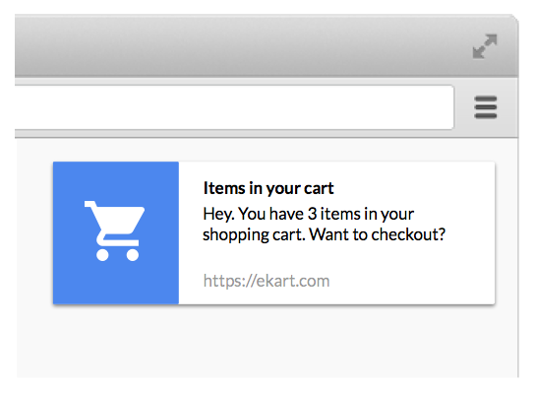Screen dimensions: 535x393
Task: Click the gray browser title bar
Action: (239, 45)
